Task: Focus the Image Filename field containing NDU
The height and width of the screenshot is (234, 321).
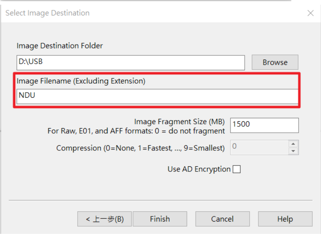Action: click(157, 96)
